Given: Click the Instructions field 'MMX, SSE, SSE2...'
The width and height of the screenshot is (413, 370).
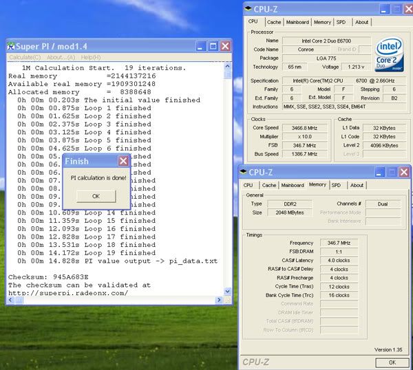Looking at the screenshot, I should pyautogui.click(x=344, y=107).
